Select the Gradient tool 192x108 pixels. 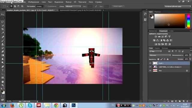tap(3, 55)
